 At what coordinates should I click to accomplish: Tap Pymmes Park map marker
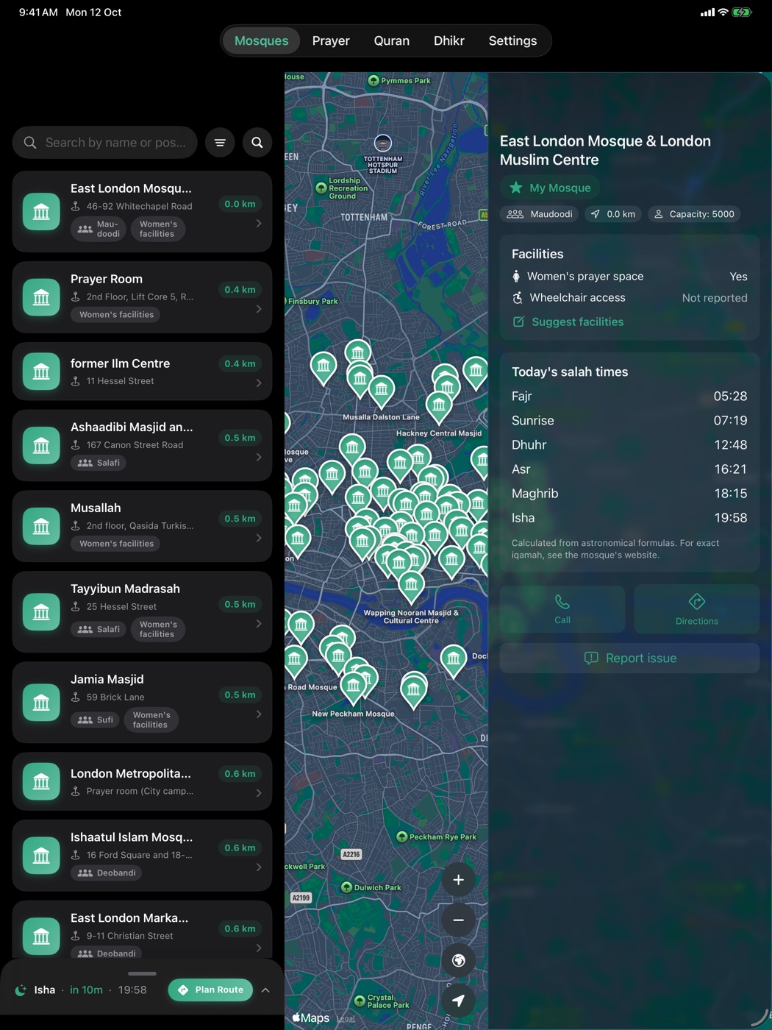click(x=374, y=81)
